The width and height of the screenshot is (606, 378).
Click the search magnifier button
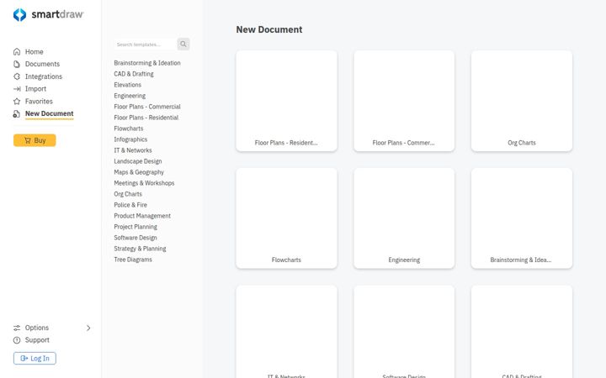coord(183,44)
